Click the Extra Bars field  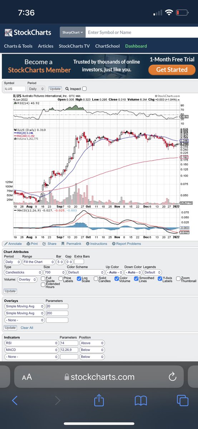[79, 262]
